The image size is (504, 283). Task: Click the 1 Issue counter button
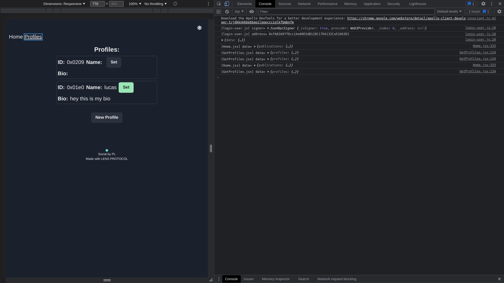pos(479,12)
